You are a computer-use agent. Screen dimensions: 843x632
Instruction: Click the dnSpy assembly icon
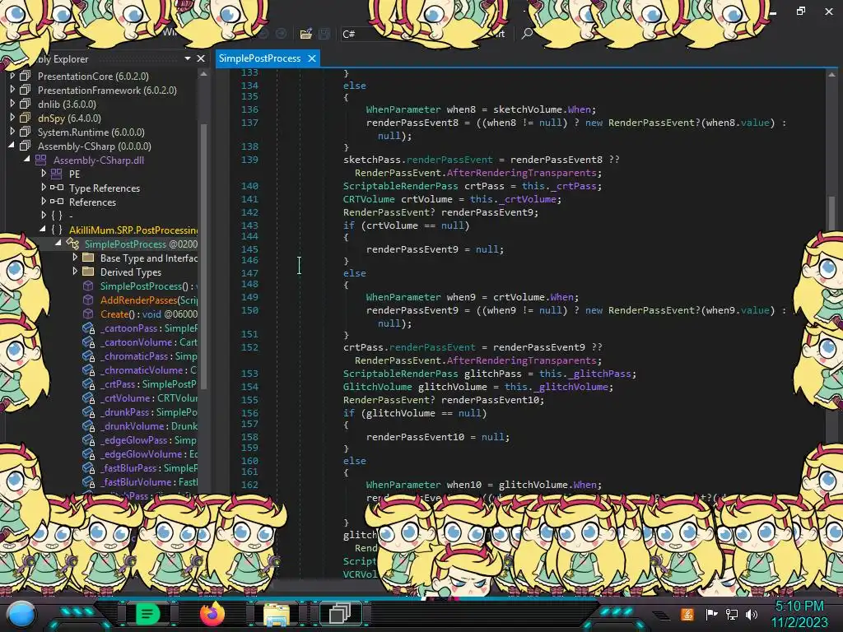tap(26, 118)
